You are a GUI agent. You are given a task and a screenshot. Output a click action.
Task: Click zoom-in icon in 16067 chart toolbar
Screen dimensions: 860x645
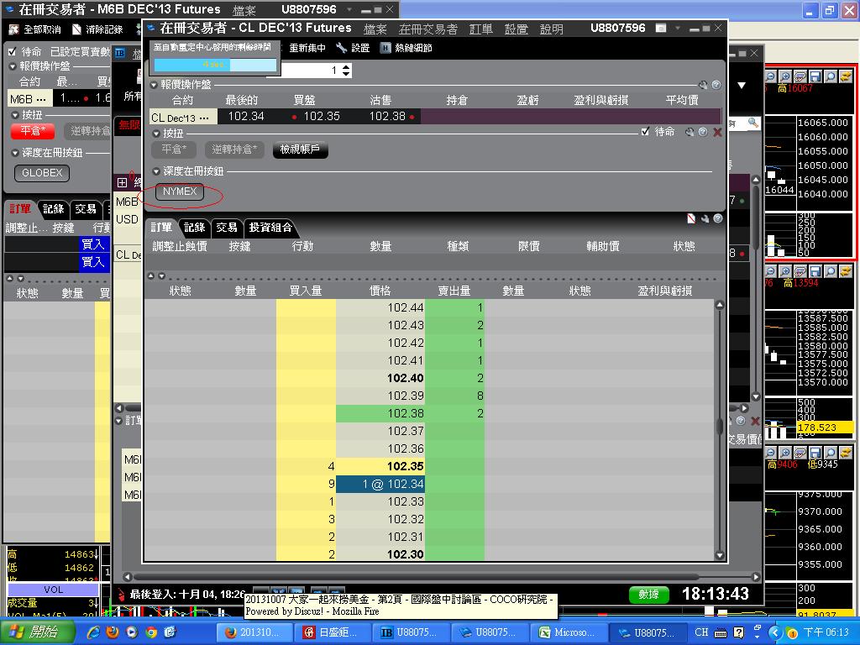pos(785,76)
